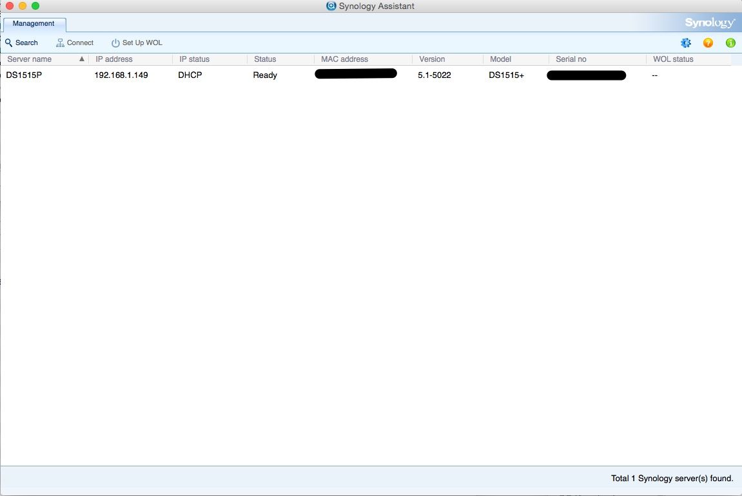742x496 pixels.
Task: Click 'Total 1 Synology server(s) found.' status text
Action: (672, 479)
